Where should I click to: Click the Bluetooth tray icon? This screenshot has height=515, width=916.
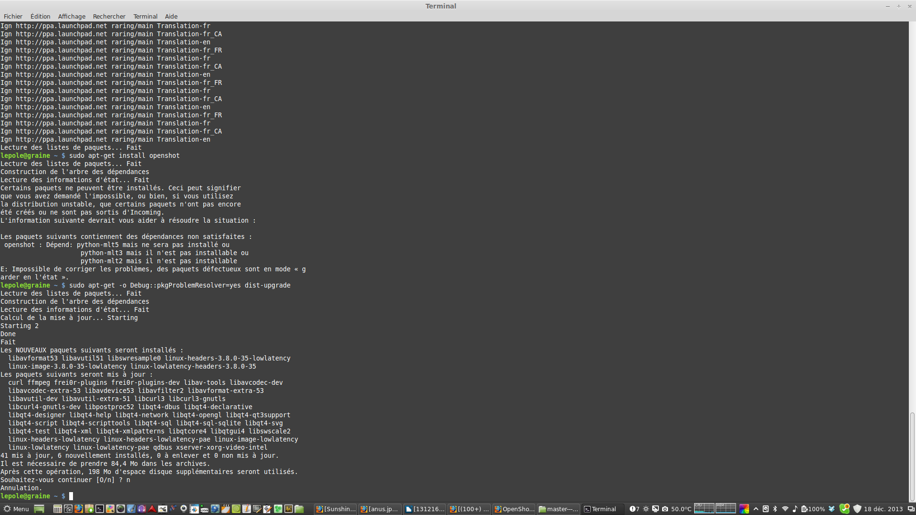[775, 509]
